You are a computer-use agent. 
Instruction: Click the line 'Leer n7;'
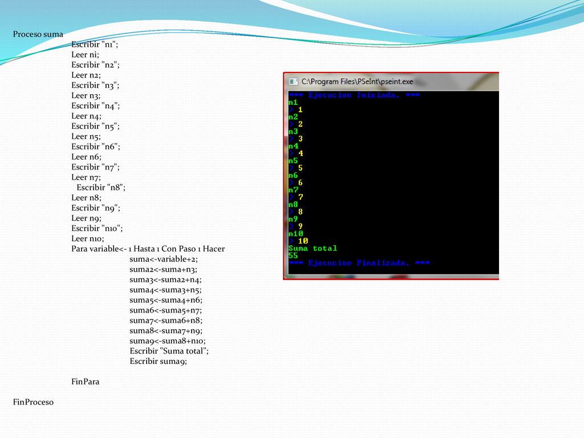tap(86, 178)
